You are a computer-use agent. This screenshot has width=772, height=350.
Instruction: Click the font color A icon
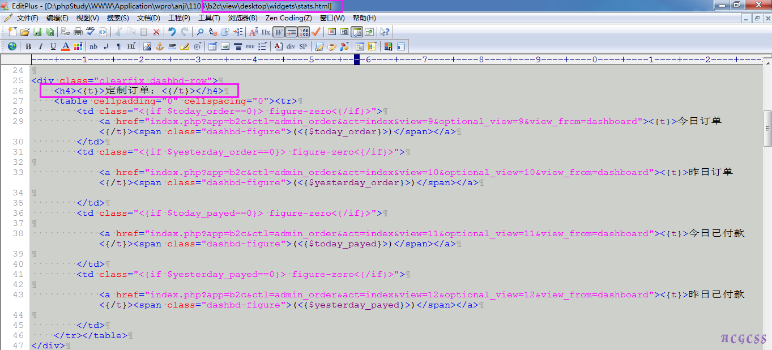(66, 46)
